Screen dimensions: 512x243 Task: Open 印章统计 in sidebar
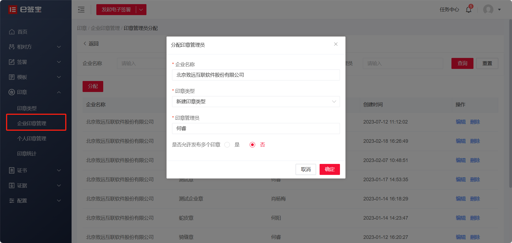pos(27,154)
